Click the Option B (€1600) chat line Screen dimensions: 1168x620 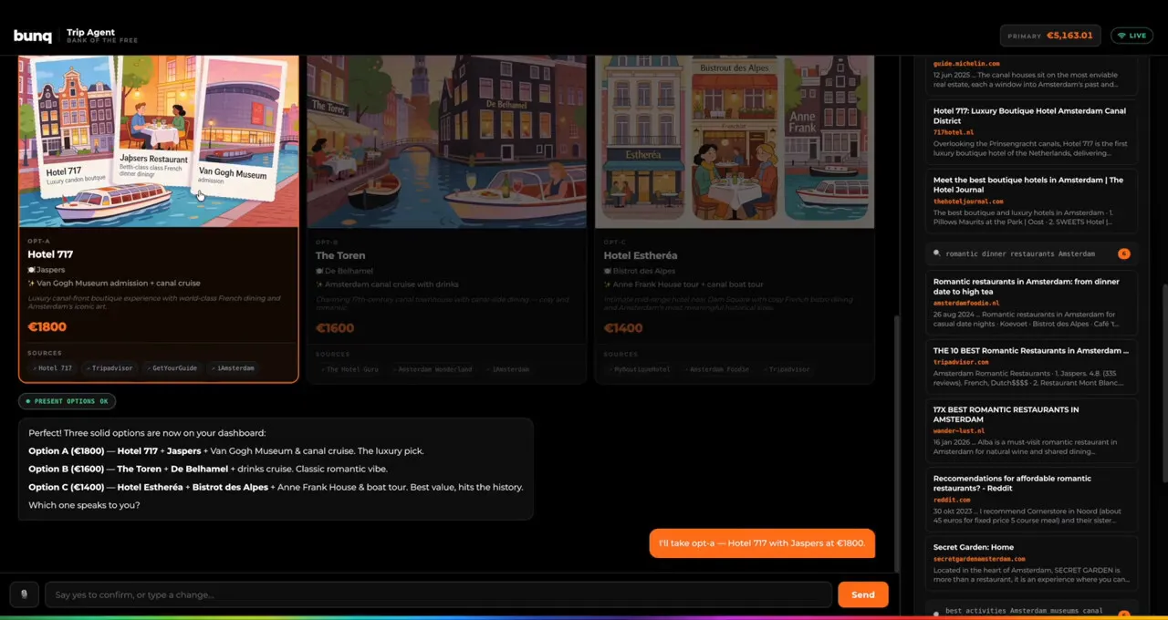[208, 469]
